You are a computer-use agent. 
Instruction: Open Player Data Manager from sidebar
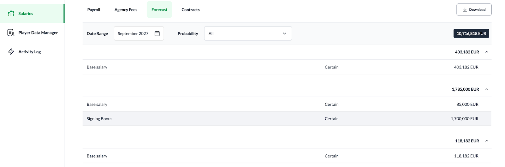click(x=38, y=33)
